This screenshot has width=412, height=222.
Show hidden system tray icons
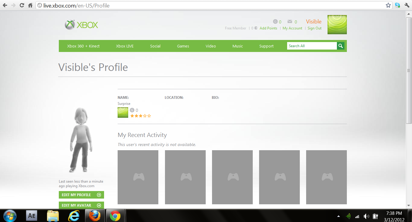[x=338, y=216]
